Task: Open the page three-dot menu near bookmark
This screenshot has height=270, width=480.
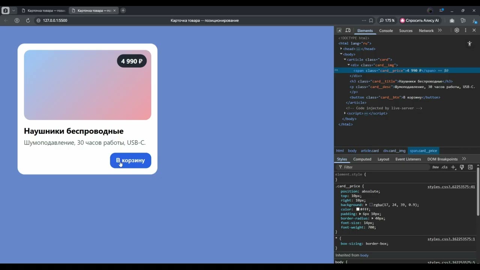Action: point(364,20)
